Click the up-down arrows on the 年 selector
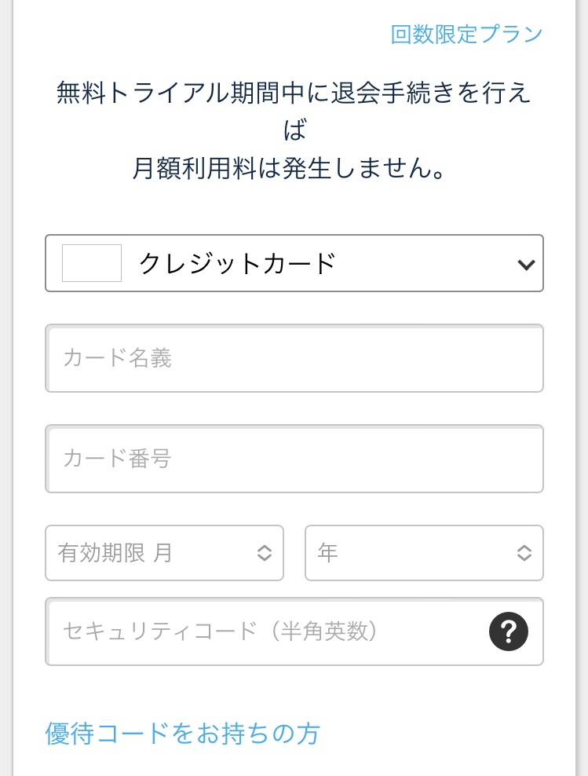 524,553
